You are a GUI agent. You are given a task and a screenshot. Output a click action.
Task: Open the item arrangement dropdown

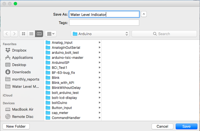[x=51, y=34]
